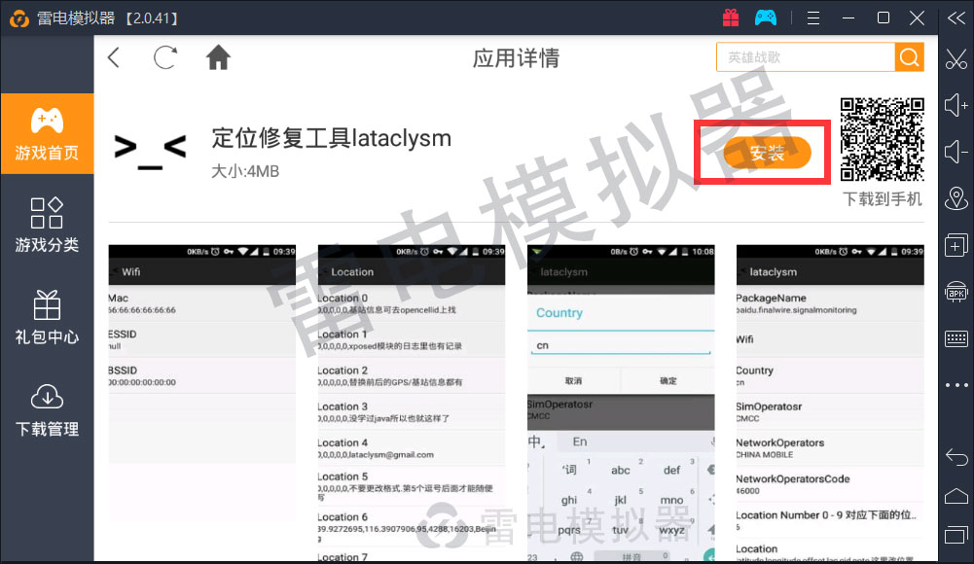The image size is (974, 564).
Task: Click the blue gamepad icon in title bar
Action: (x=766, y=18)
